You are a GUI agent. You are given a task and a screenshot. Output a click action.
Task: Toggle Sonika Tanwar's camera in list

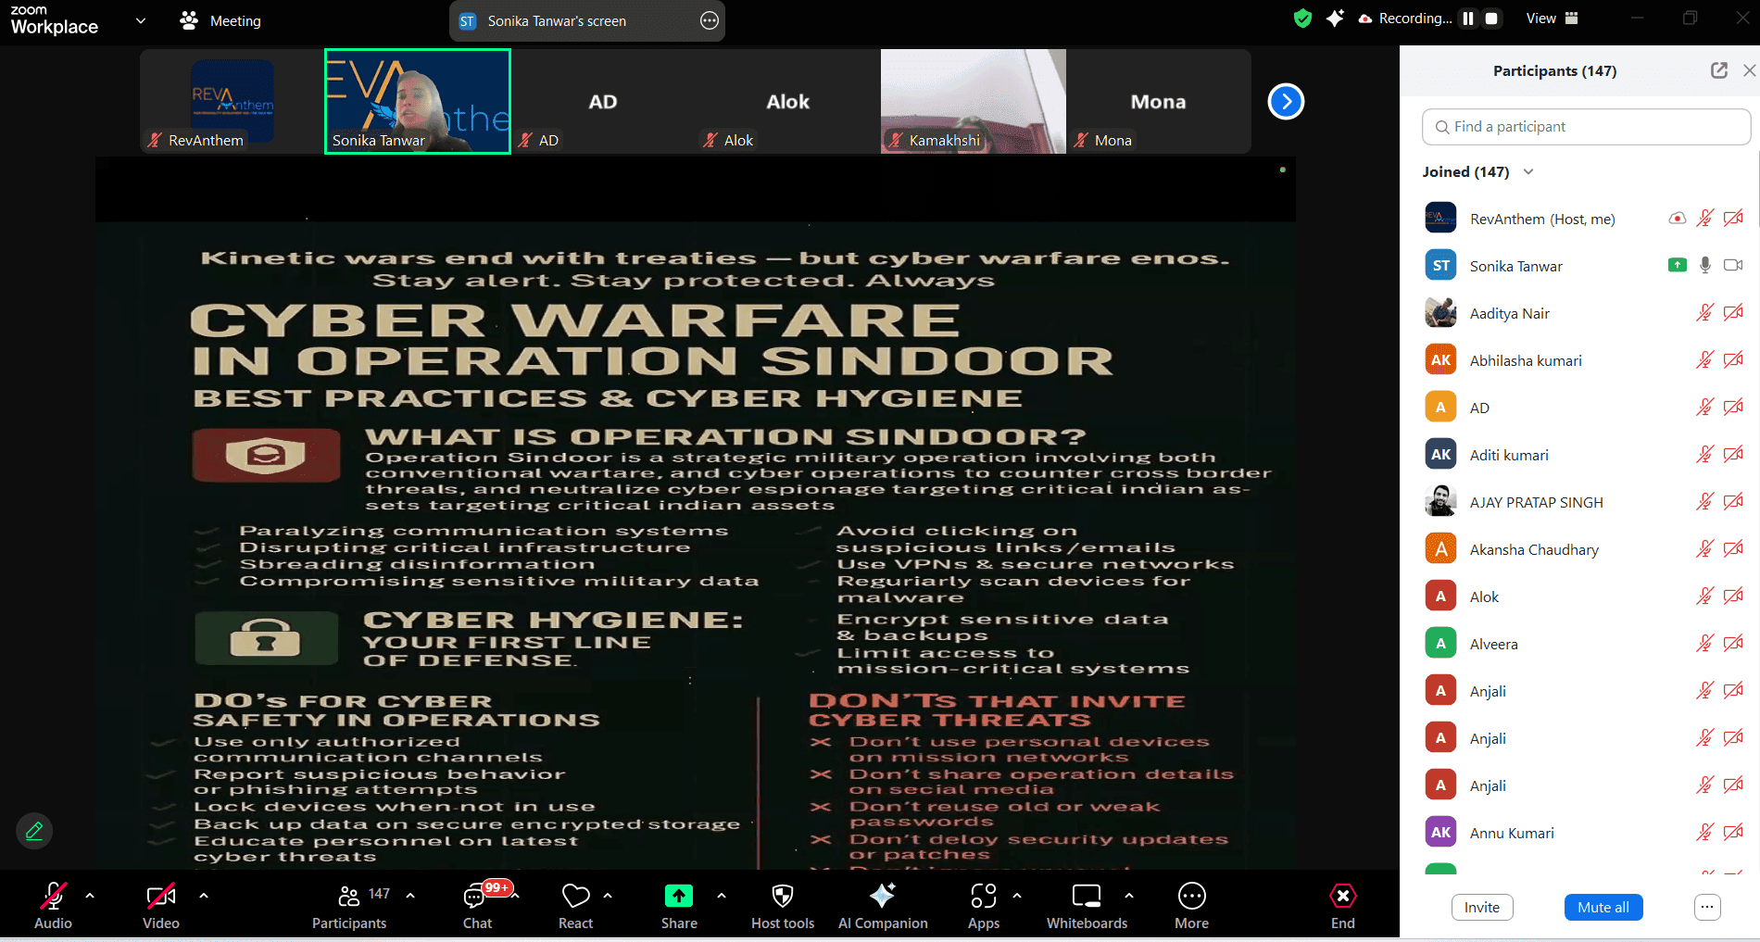tap(1733, 266)
